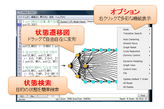Click the SLI... button

point(22,96)
